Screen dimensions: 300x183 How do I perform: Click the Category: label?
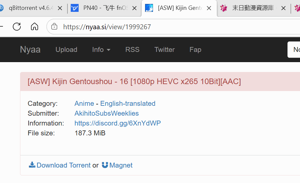[42, 103]
